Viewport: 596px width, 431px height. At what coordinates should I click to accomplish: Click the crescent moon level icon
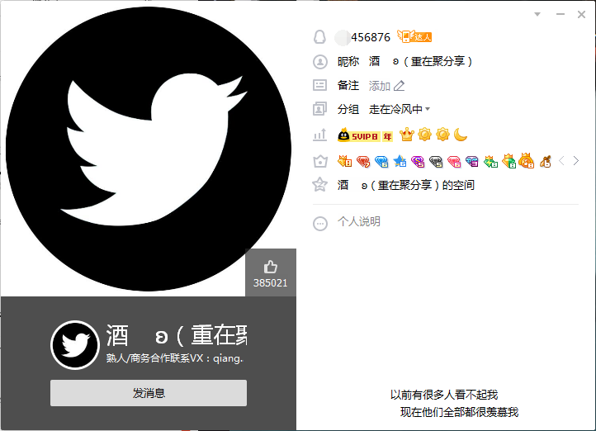click(461, 135)
